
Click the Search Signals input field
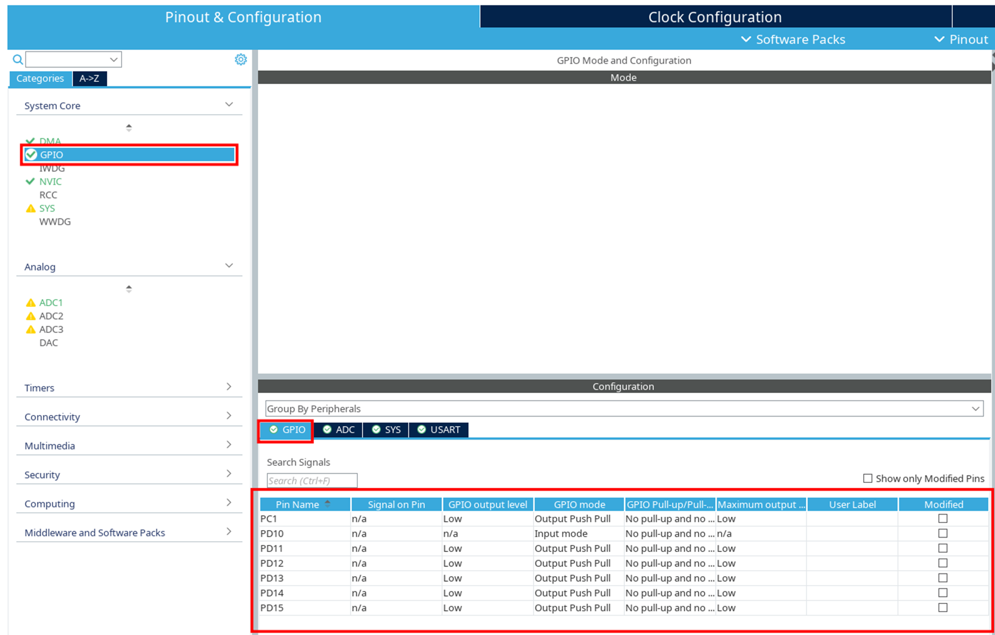click(312, 480)
